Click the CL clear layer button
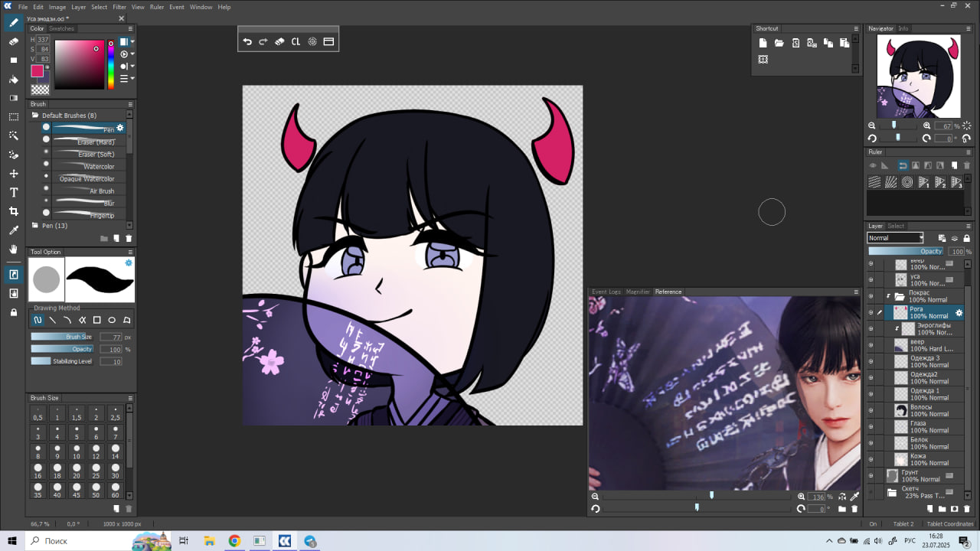980x551 pixels. tap(296, 42)
